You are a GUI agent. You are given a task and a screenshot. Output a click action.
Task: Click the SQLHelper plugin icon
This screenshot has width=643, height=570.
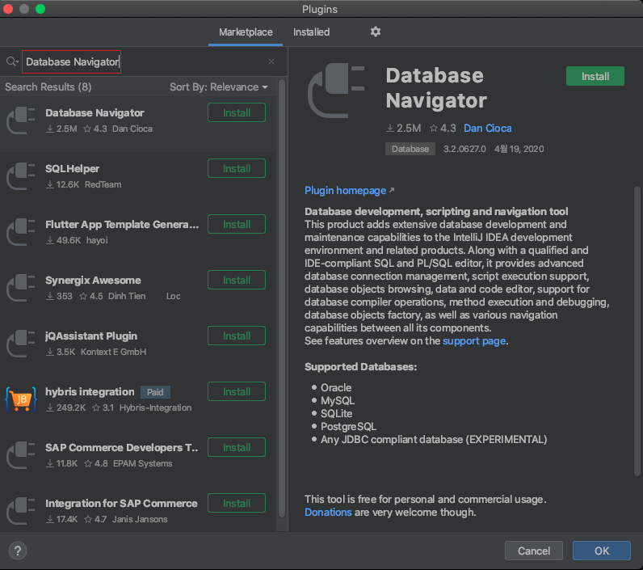tap(20, 176)
